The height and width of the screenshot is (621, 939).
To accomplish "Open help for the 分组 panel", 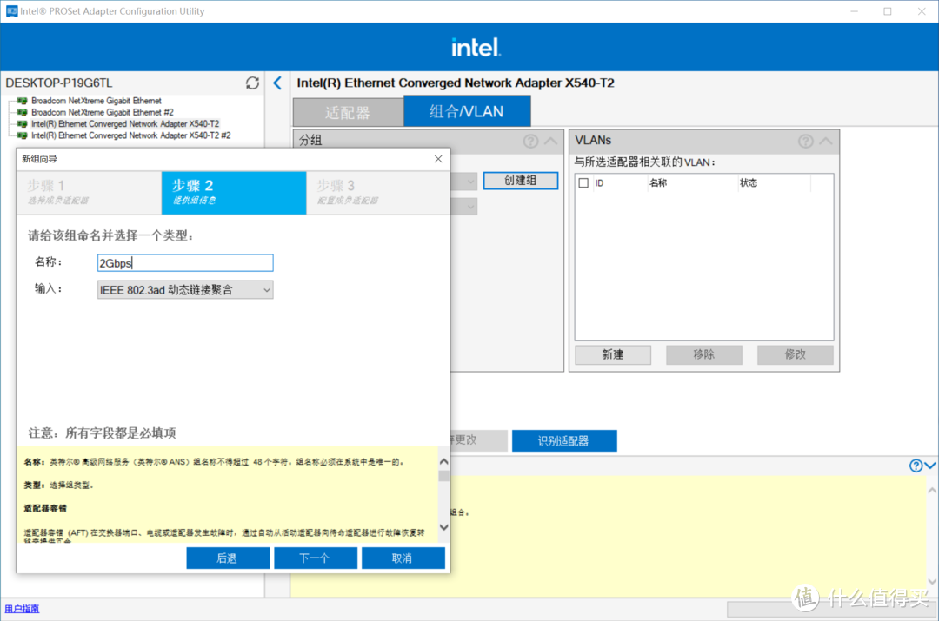I will 530,140.
